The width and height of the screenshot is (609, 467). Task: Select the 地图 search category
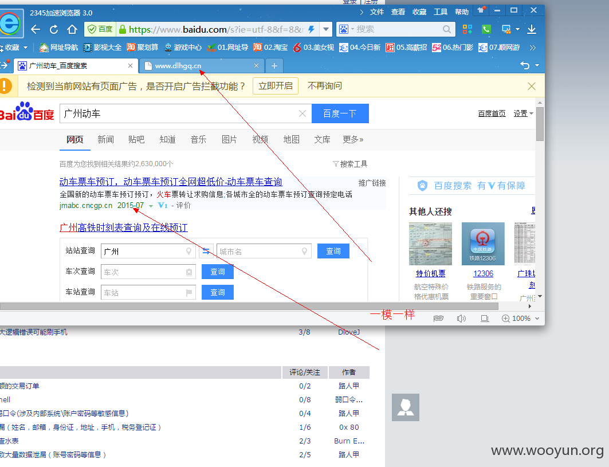(291, 139)
